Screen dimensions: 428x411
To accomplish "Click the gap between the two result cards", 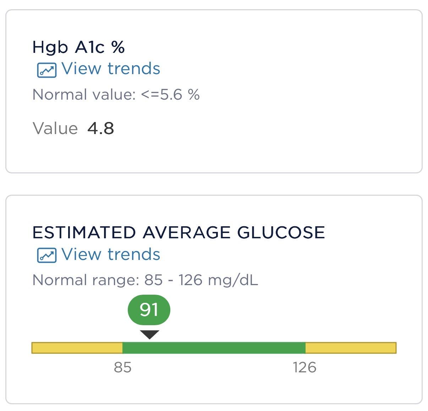I will (x=214, y=184).
